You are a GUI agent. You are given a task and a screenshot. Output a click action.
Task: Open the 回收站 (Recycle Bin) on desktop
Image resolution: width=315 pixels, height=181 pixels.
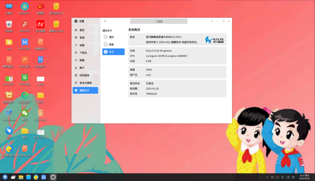(9, 24)
